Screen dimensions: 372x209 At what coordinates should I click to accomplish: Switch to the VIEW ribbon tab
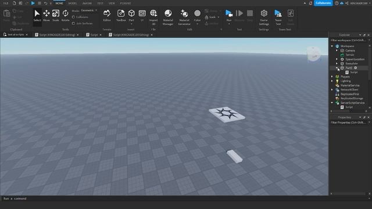[112, 3]
